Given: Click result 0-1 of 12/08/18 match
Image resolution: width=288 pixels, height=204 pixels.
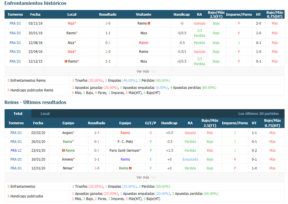Looking at the screenshot, I should point(108,43).
